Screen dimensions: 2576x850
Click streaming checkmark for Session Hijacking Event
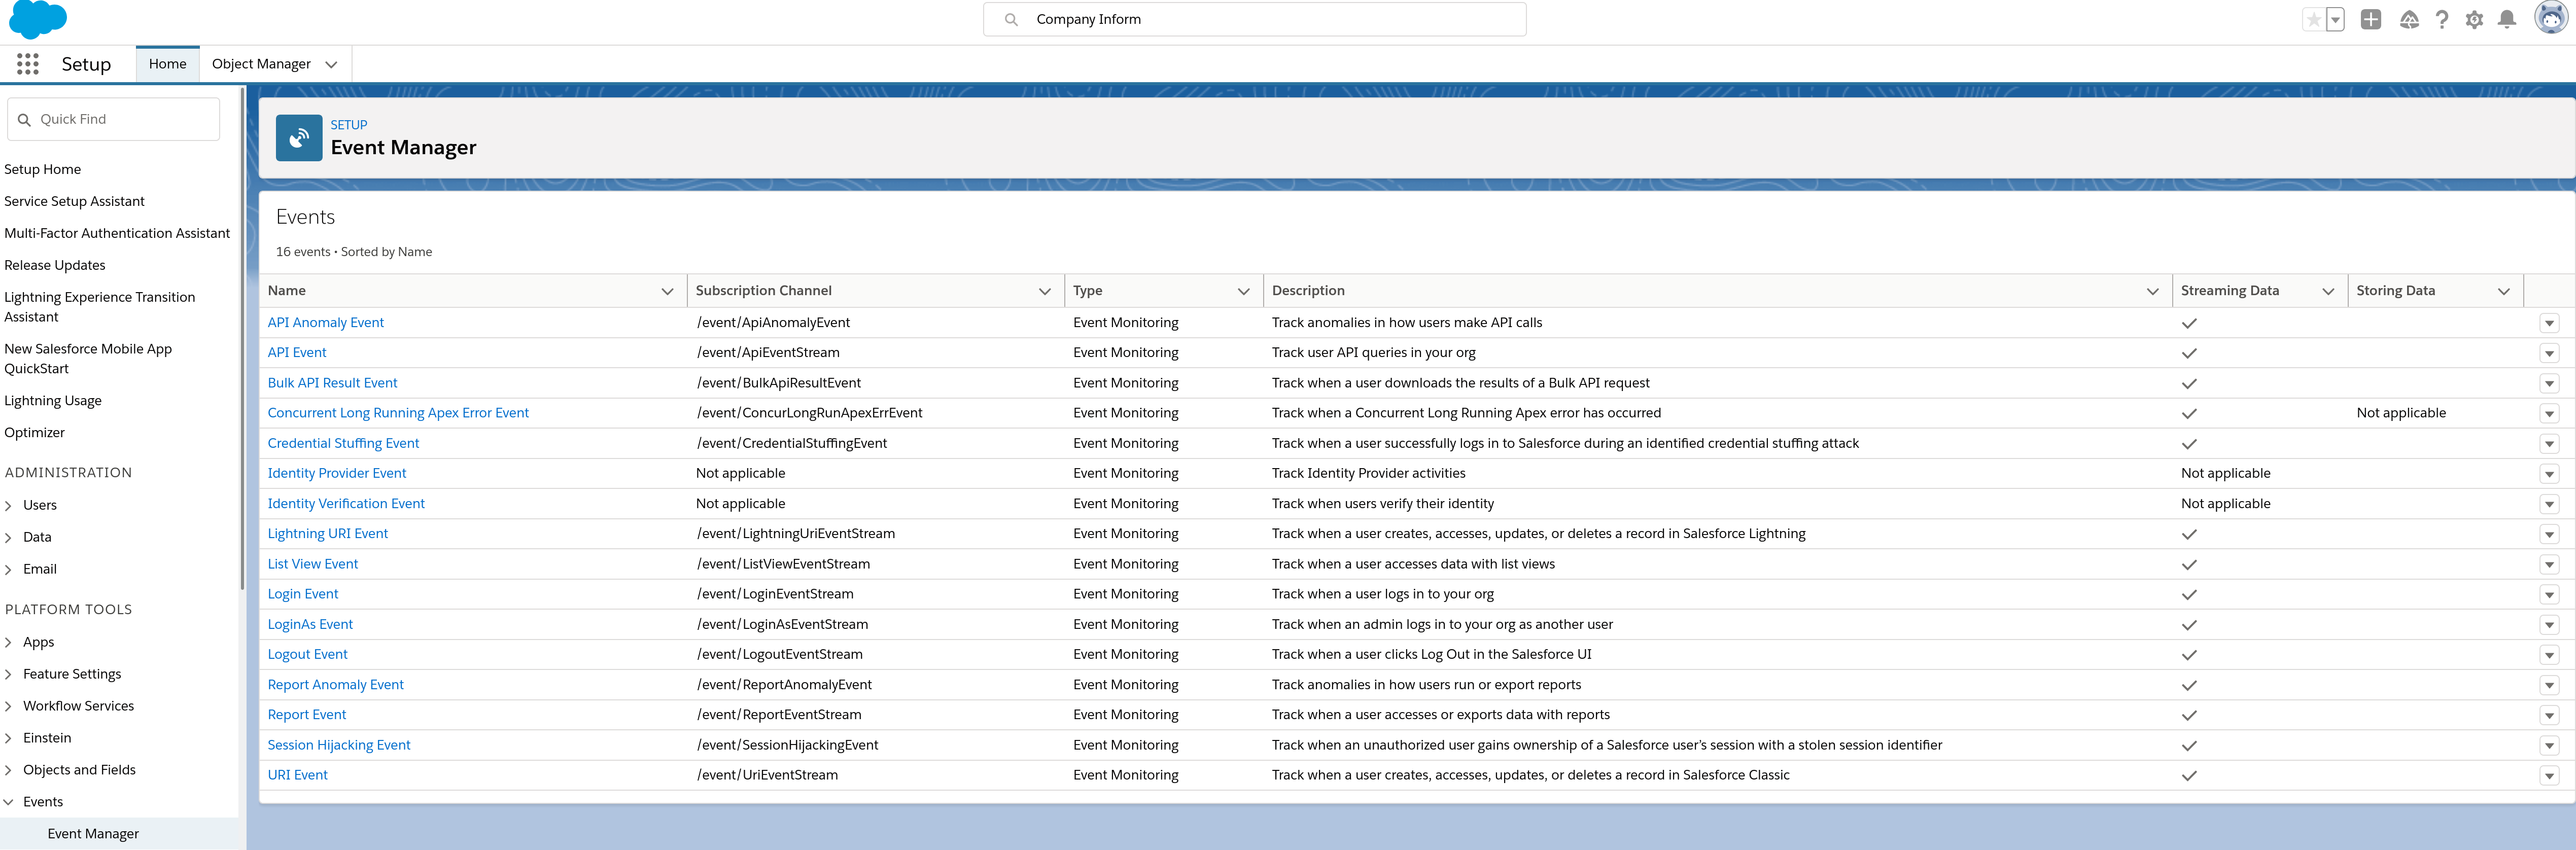click(2189, 745)
